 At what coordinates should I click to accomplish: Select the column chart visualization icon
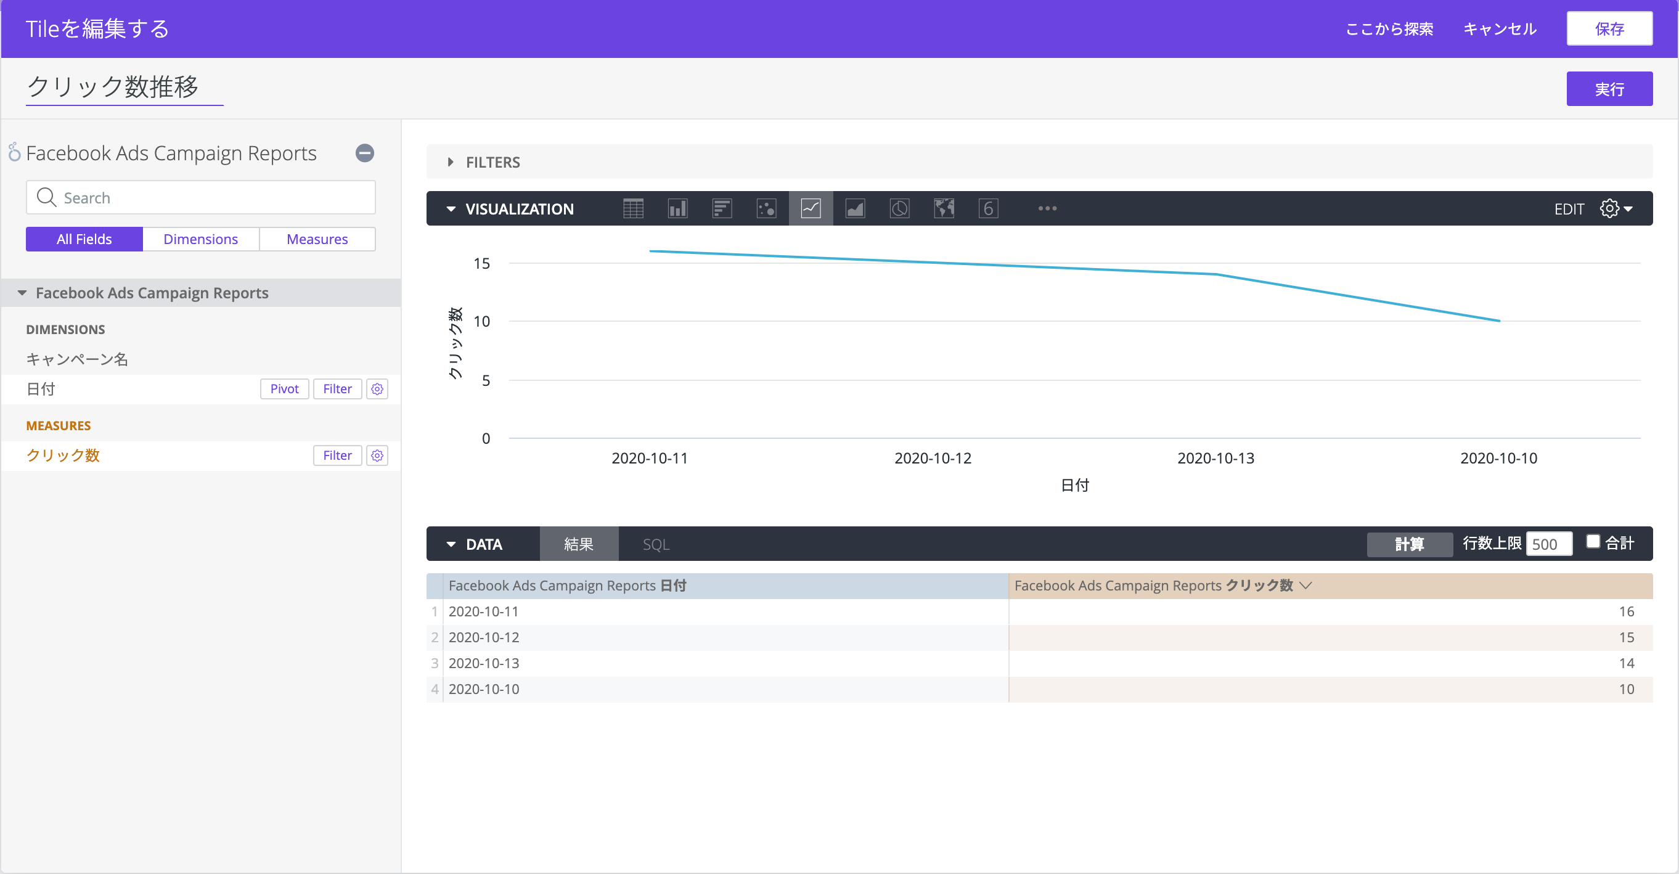click(677, 208)
